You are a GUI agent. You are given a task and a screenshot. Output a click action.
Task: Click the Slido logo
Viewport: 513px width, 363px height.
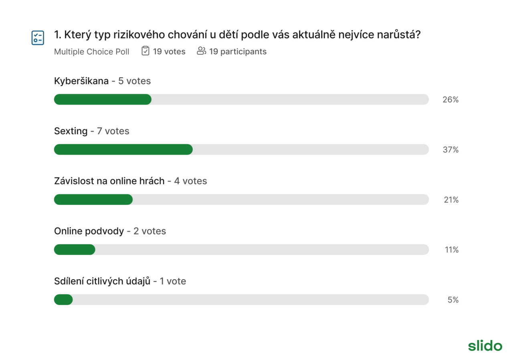click(485, 346)
